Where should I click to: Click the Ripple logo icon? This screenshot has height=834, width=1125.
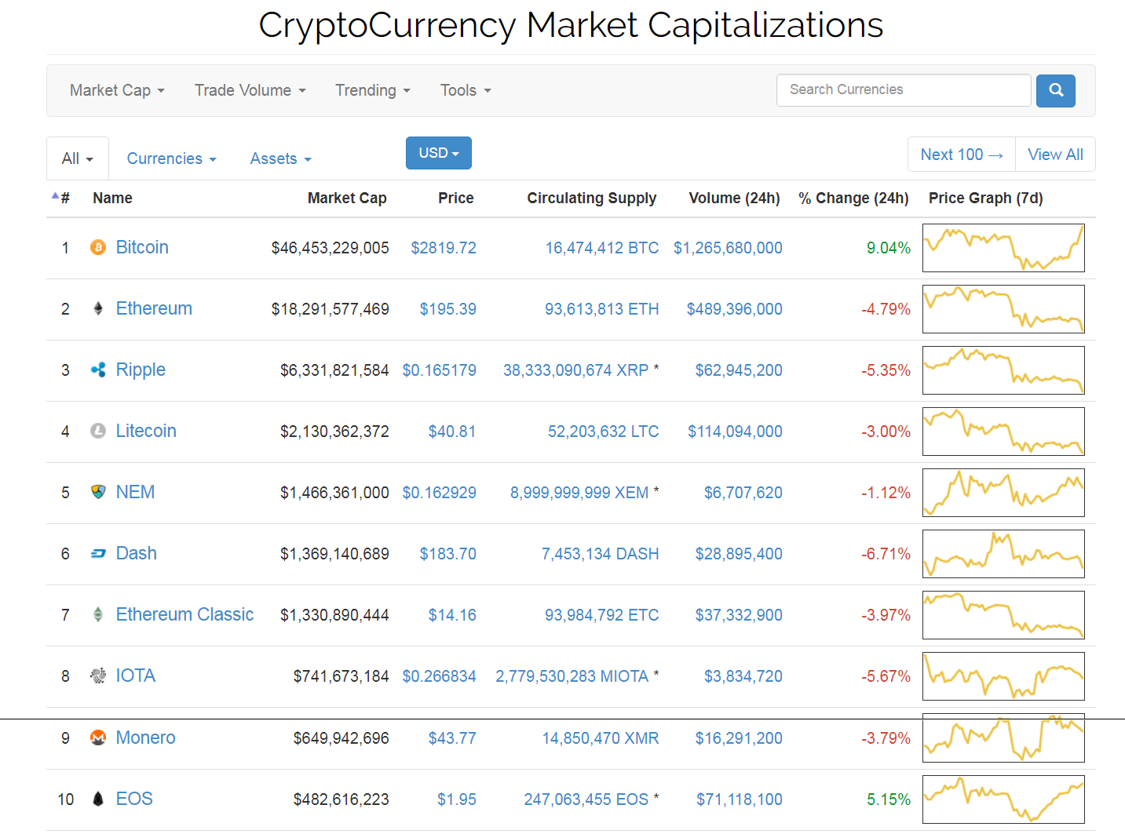point(98,370)
